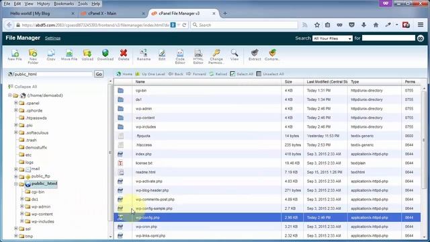Click the Move File icon
Screen dimensions: 430x242
(69, 55)
